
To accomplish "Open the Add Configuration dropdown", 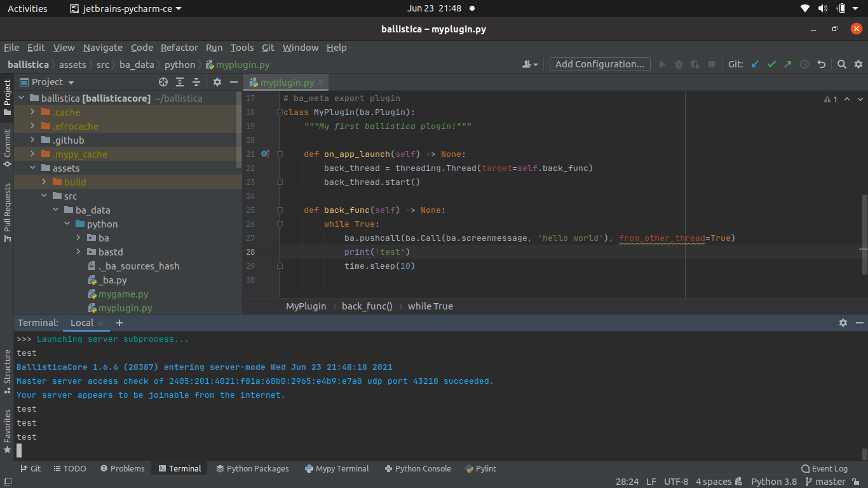I will (x=599, y=64).
